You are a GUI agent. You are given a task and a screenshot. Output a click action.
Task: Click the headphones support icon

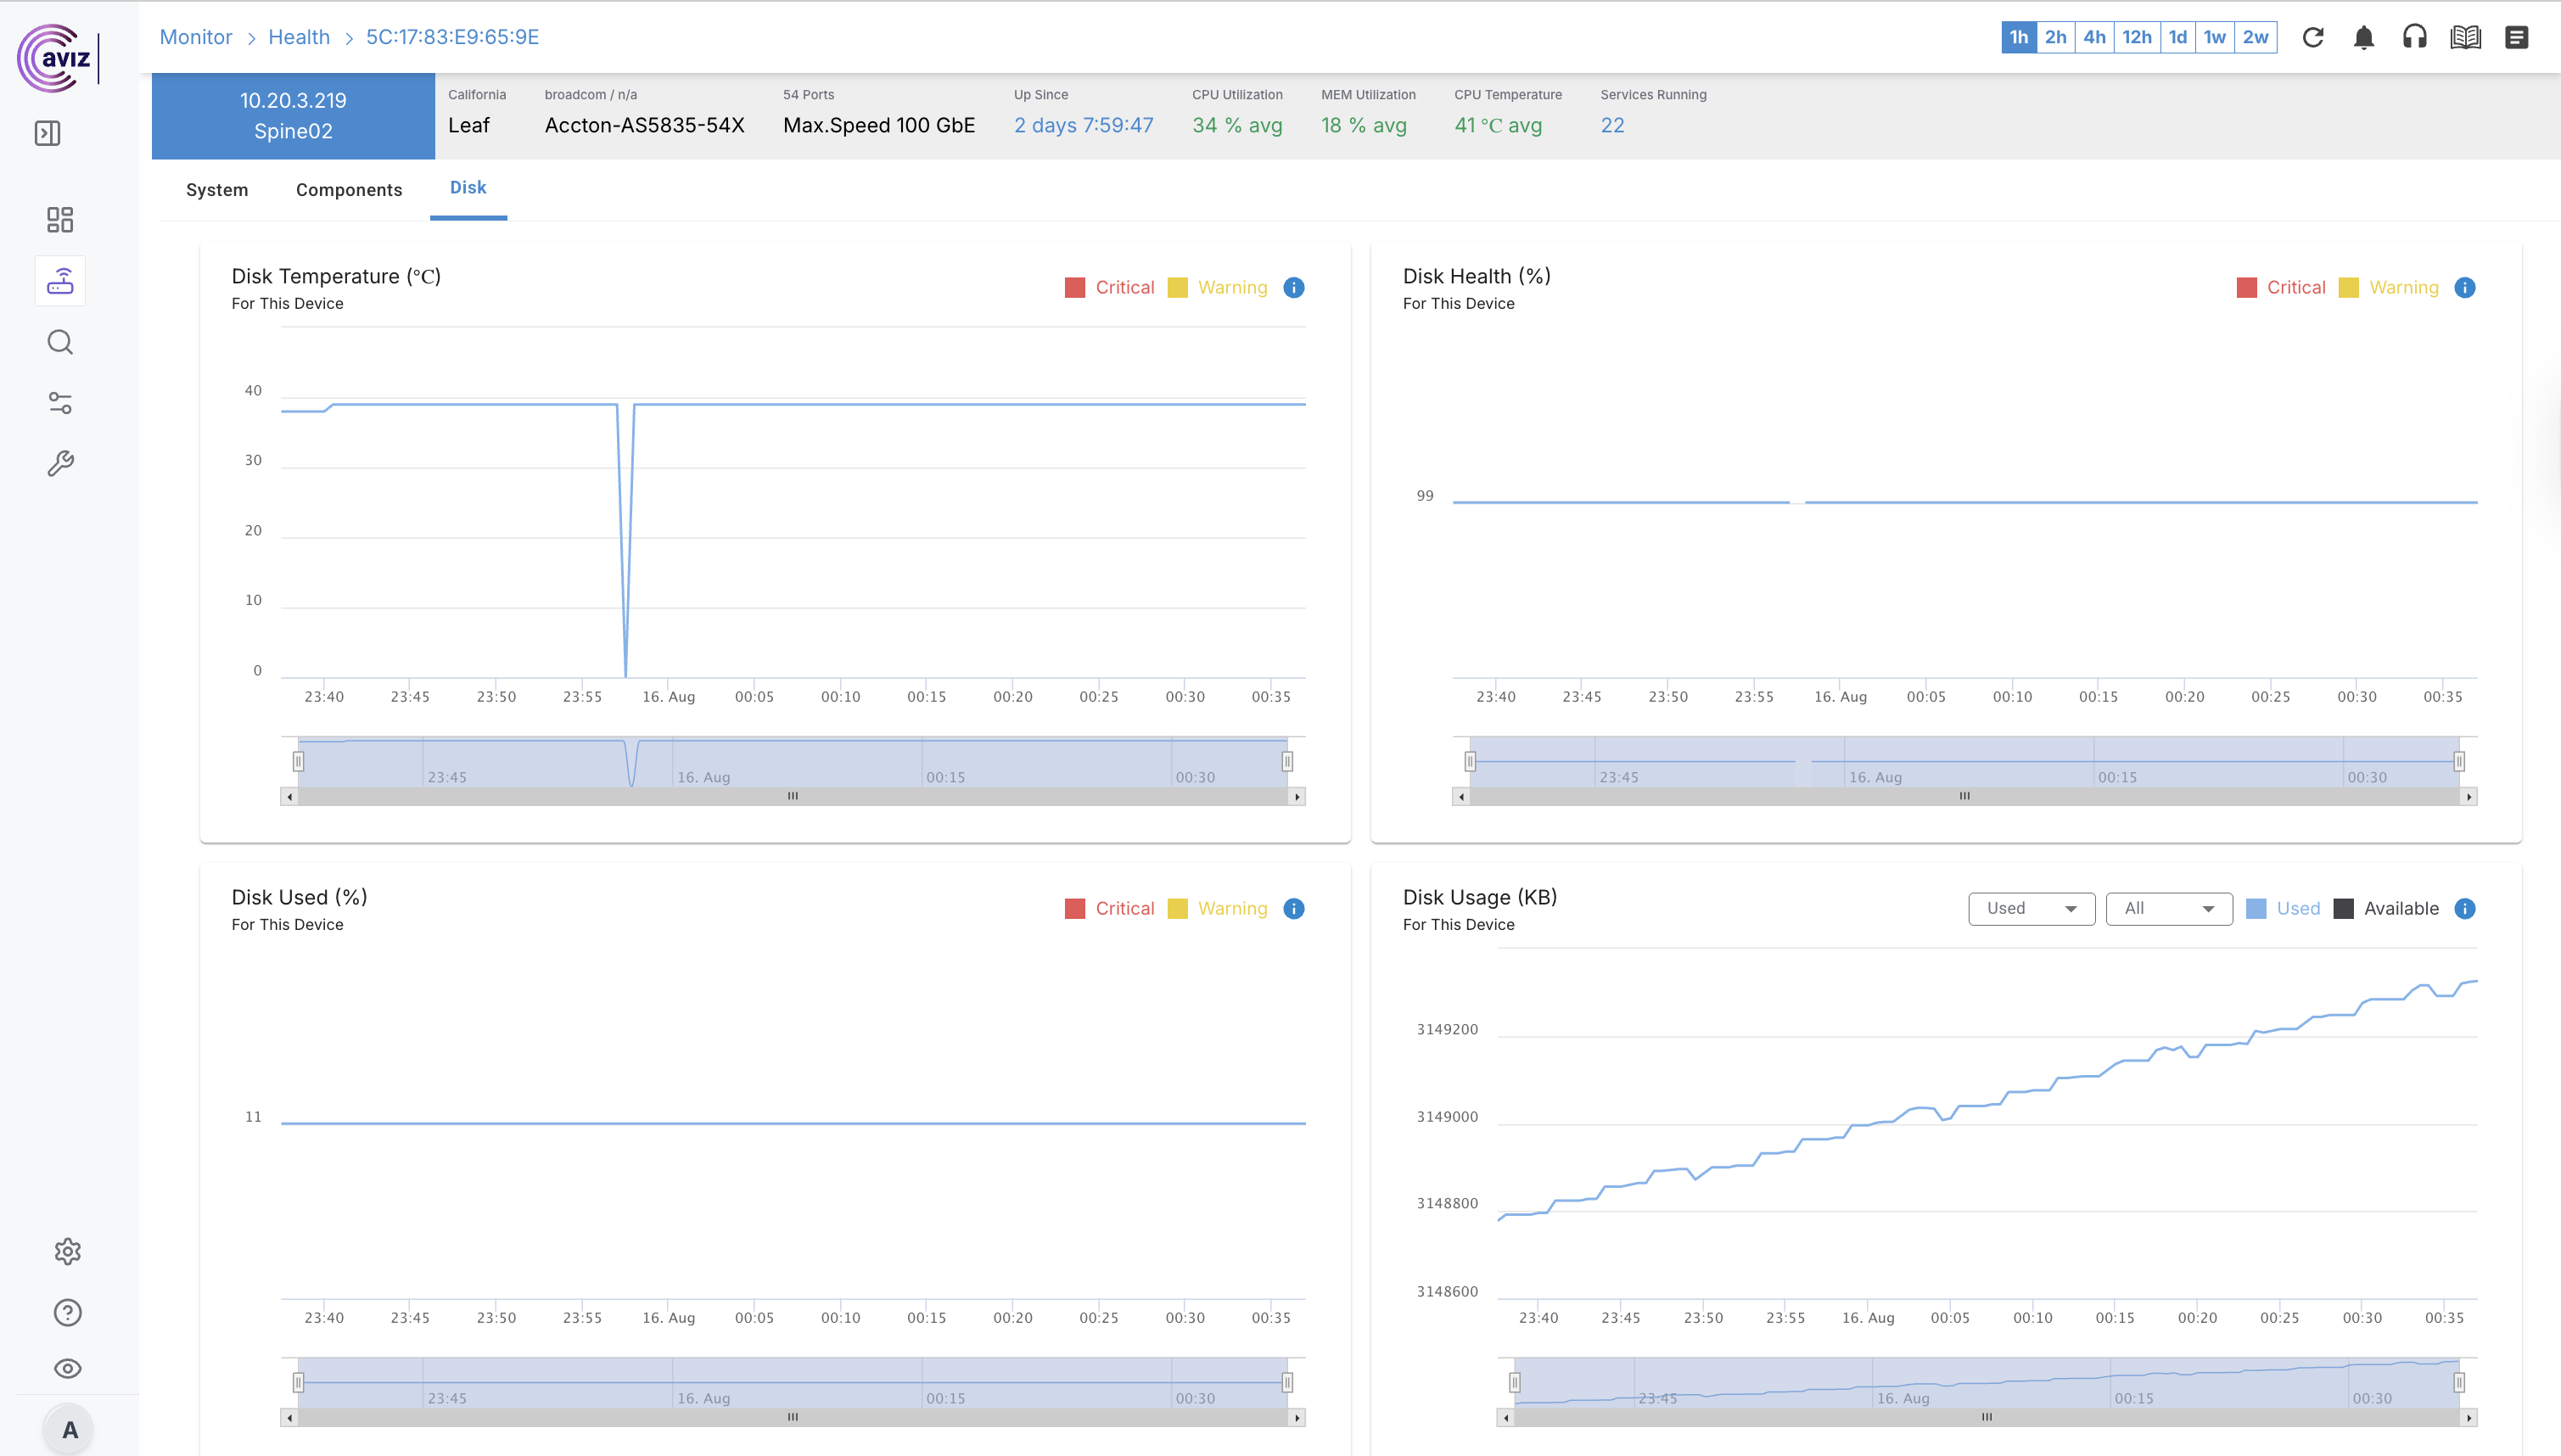[2414, 37]
